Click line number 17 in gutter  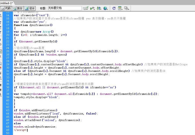(x=8, y=25)
